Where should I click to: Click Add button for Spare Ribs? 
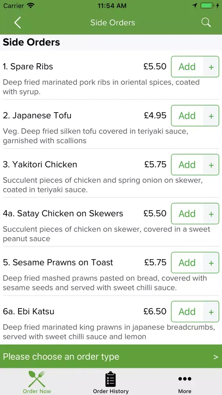click(x=187, y=67)
